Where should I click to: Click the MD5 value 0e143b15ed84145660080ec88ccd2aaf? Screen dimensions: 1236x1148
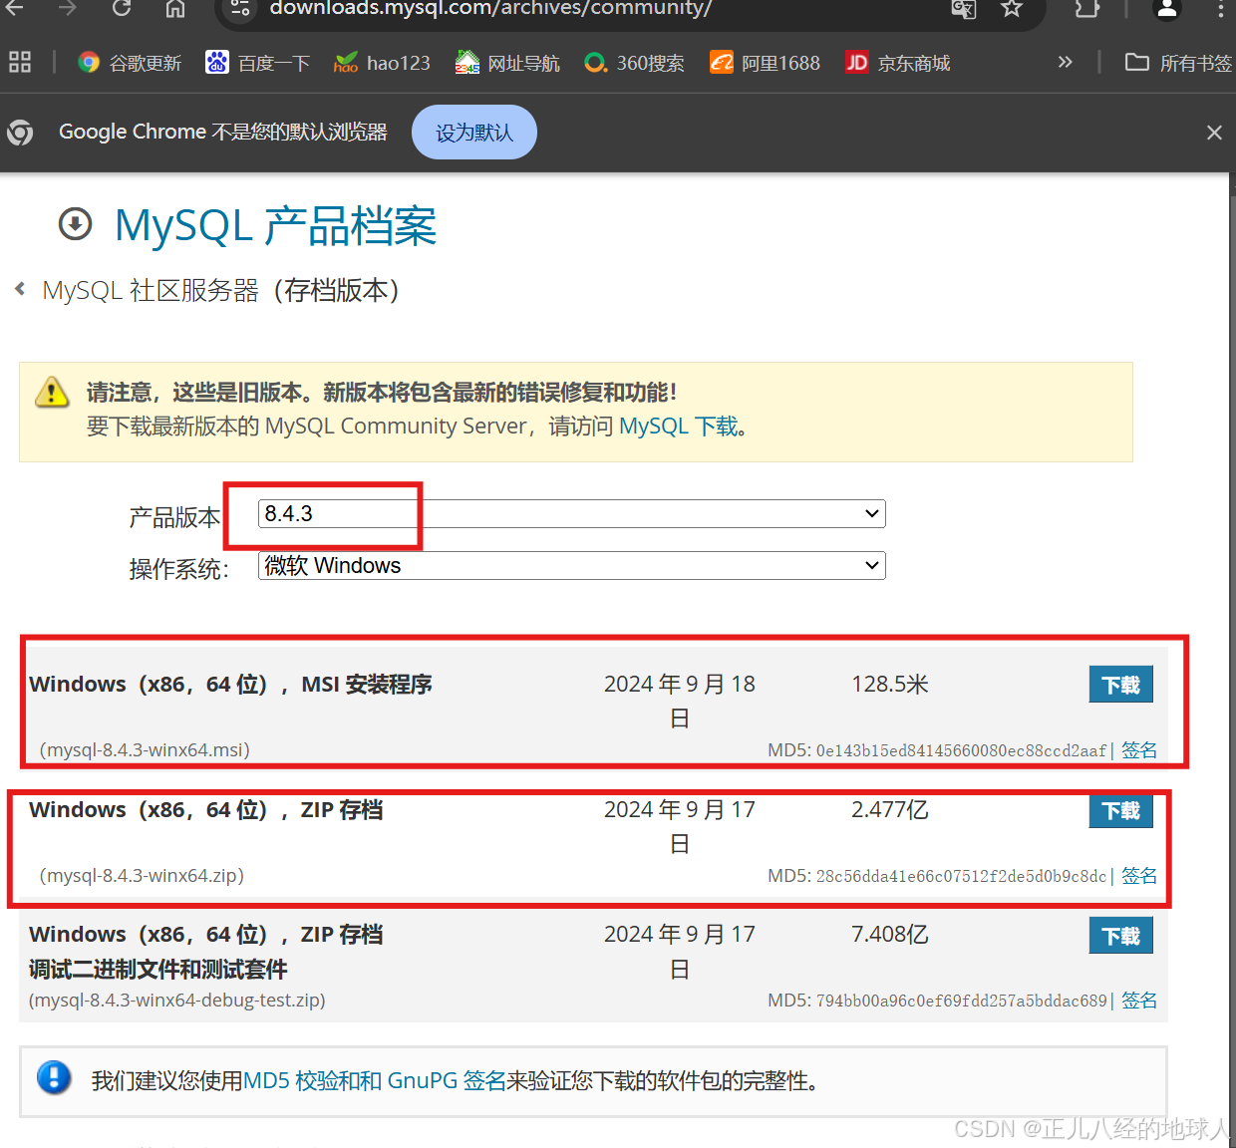pos(961,750)
